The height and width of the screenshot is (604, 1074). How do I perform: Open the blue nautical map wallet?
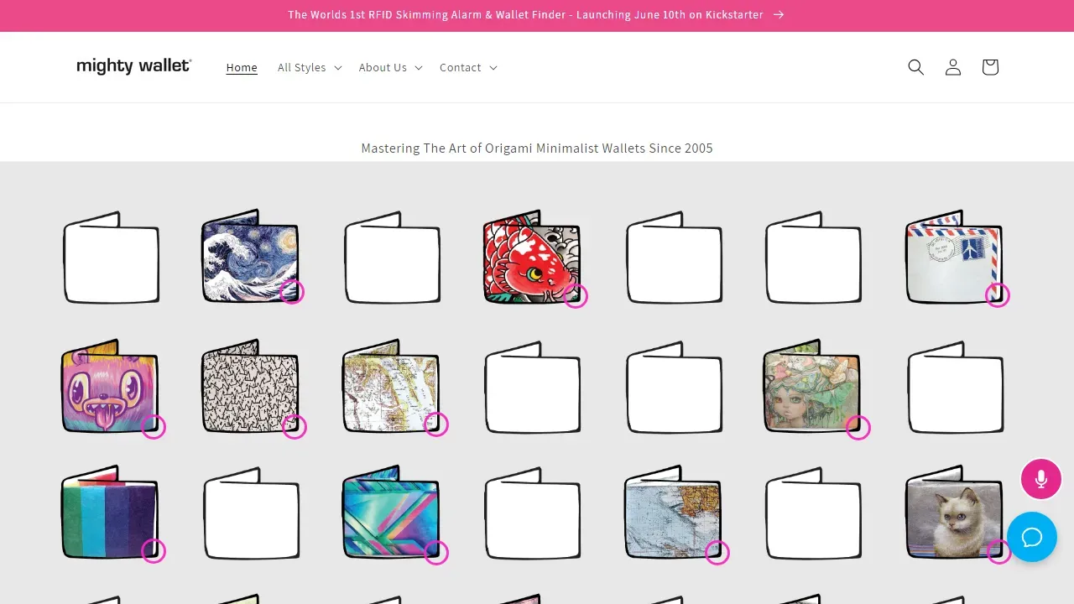(674, 513)
